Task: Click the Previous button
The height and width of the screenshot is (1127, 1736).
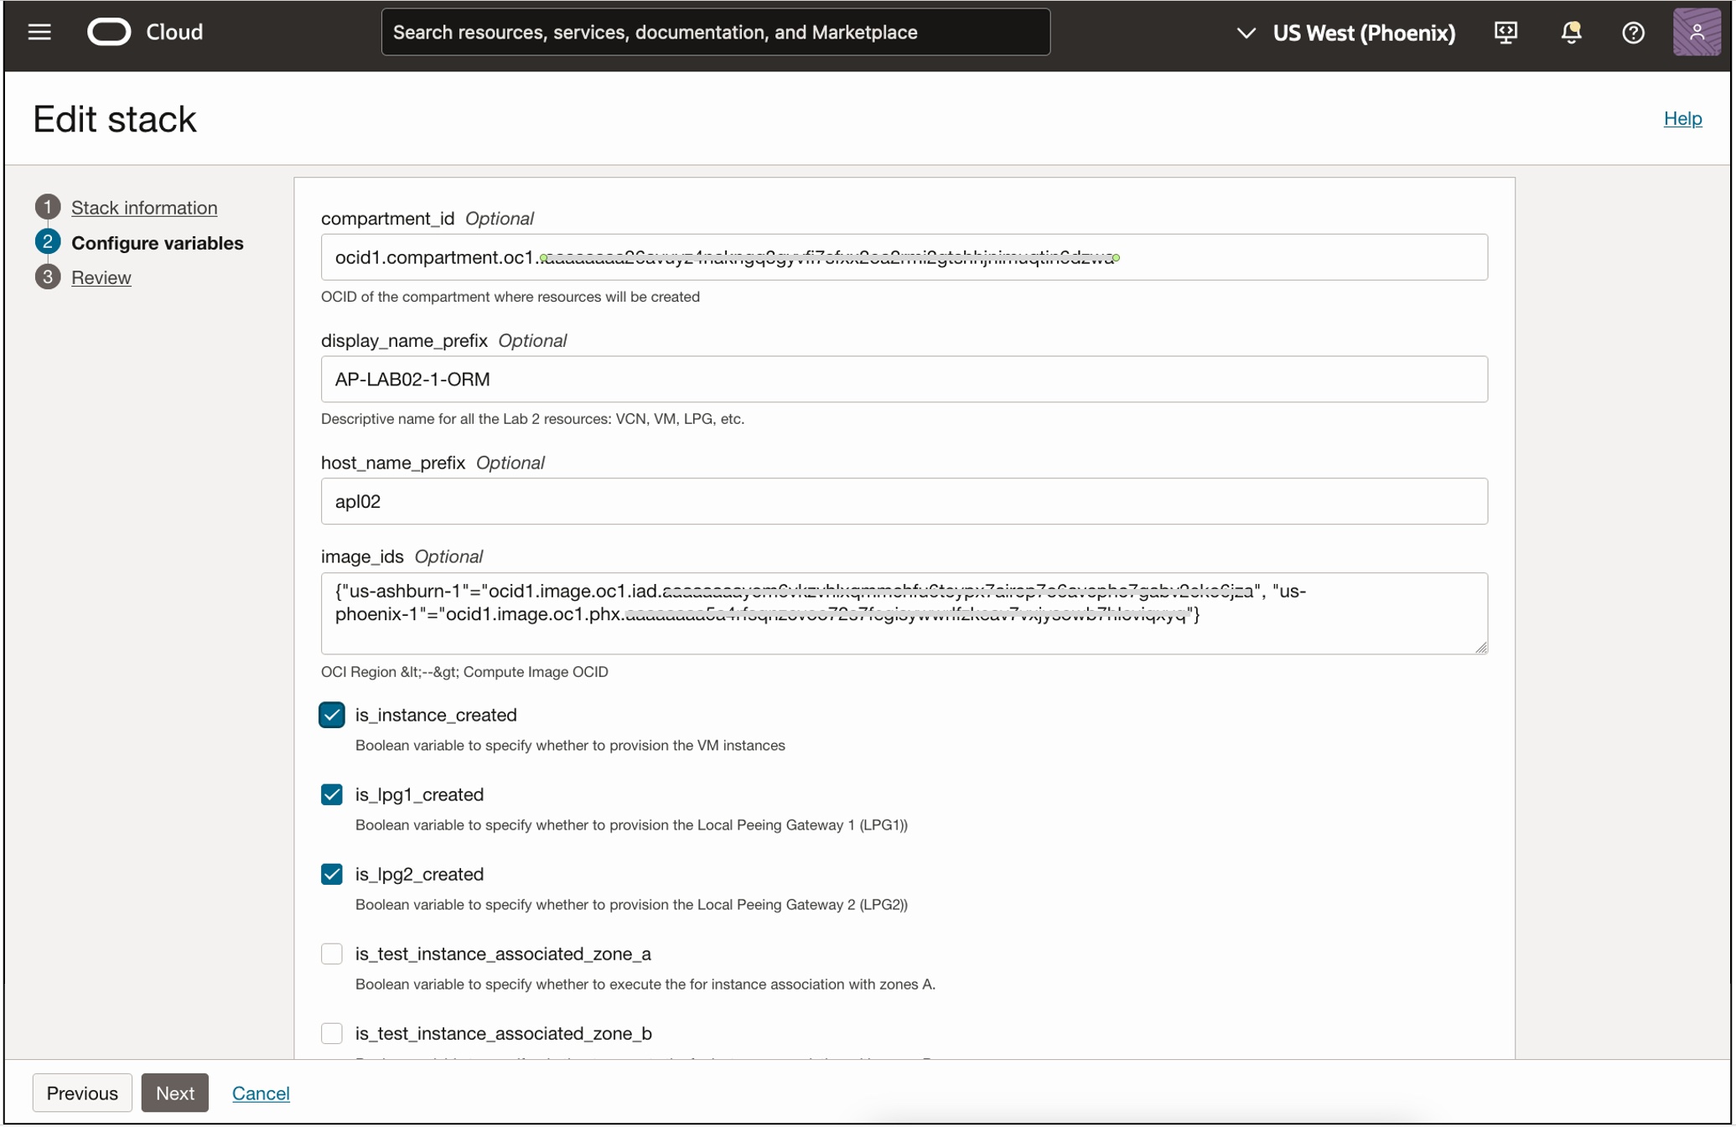Action: click(x=82, y=1093)
